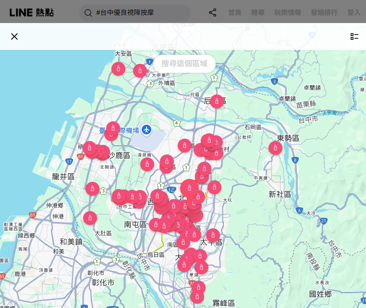Click the 搜尋這個區域 button
Image resolution: width=366 pixels, height=308 pixels.
point(184,64)
